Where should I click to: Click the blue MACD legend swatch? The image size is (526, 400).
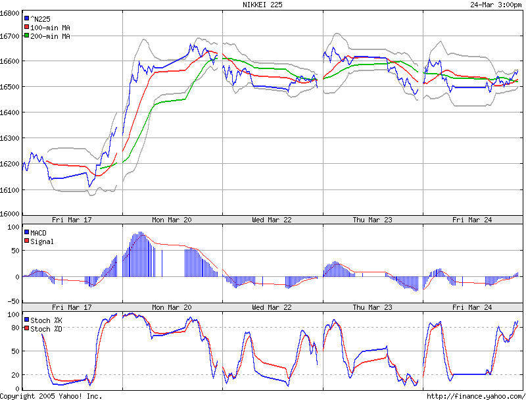pyautogui.click(x=26, y=232)
